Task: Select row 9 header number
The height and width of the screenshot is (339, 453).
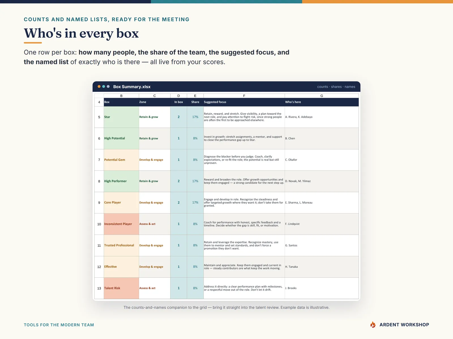Action: (99, 203)
